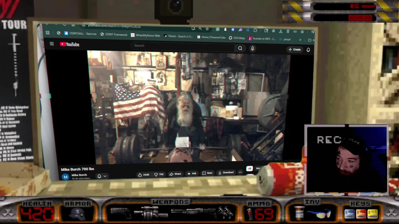Open the Mike Burch channel name
The image size is (399, 224).
(x=79, y=175)
